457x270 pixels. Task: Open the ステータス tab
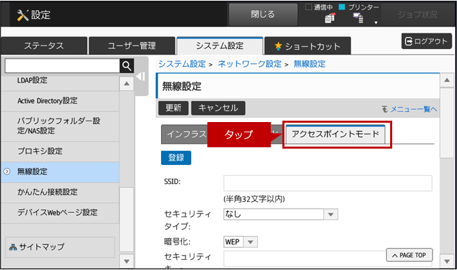pyautogui.click(x=44, y=46)
